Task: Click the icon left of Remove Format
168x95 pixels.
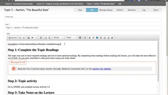Action: pyautogui.click(x=46, y=38)
